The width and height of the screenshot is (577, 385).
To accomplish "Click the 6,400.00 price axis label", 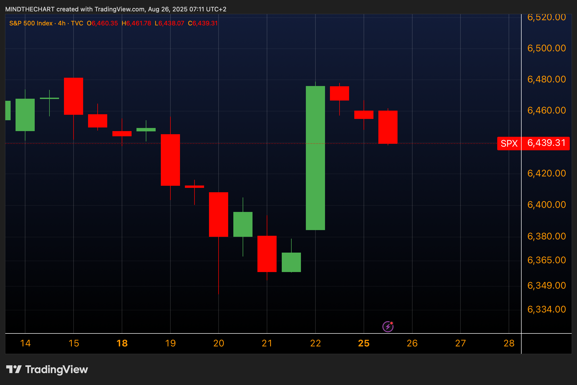I will point(546,205).
